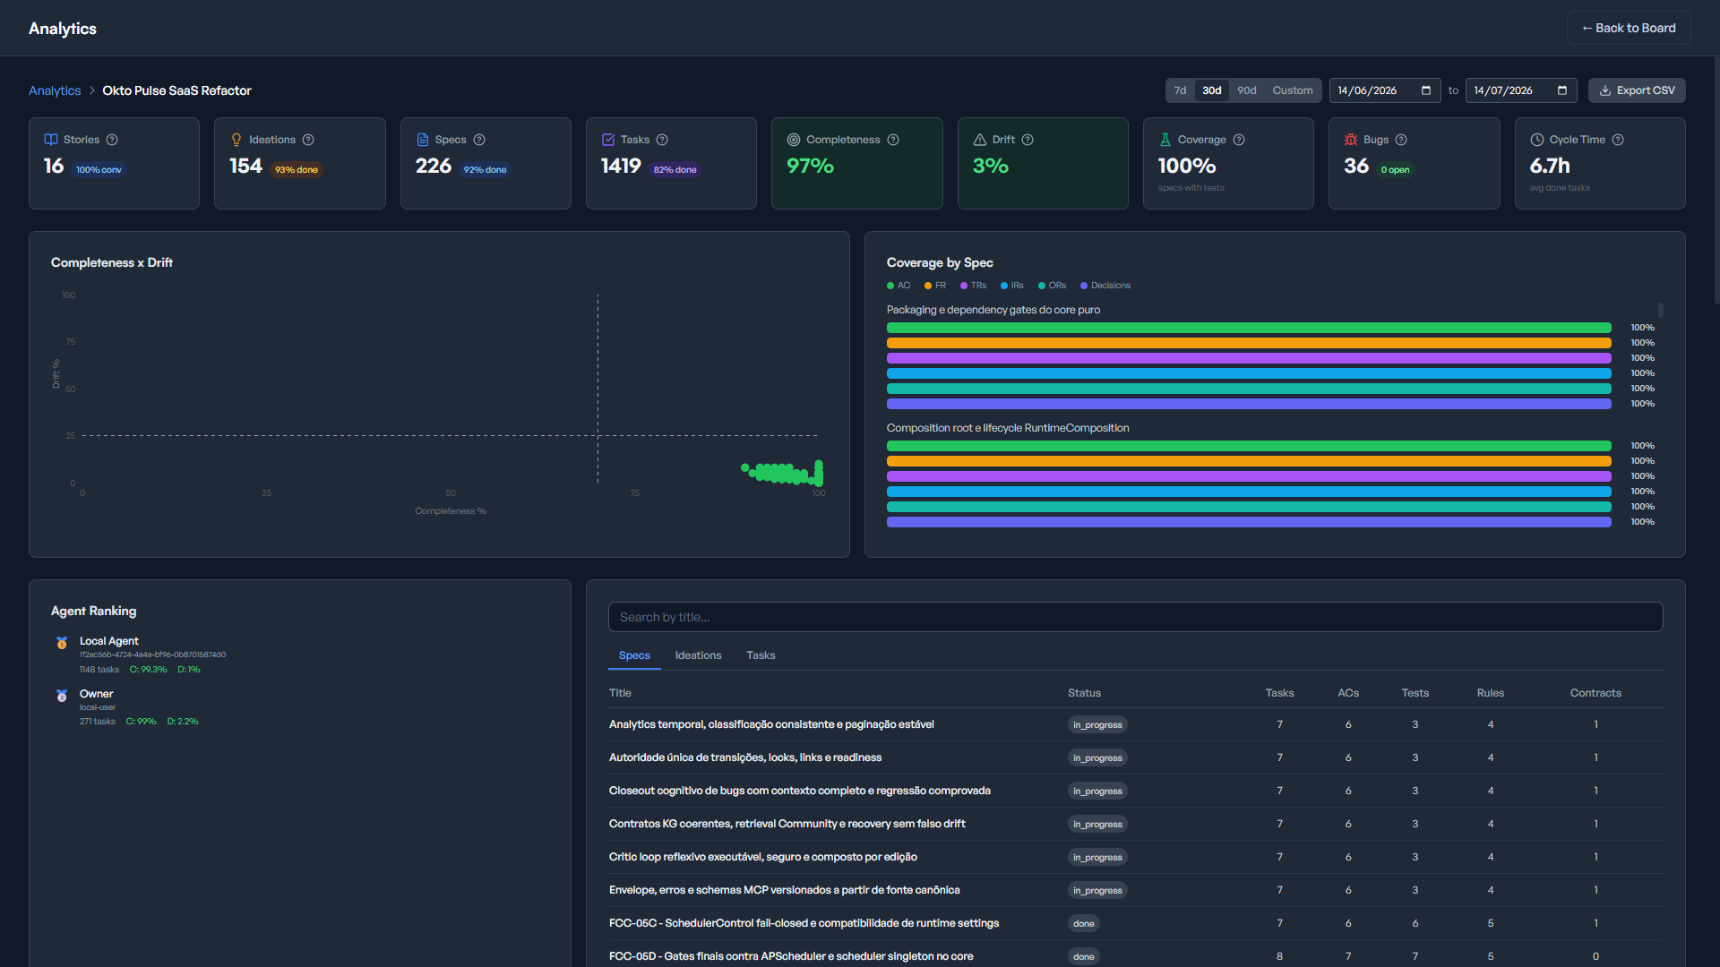
Task: Open help icon next to Cycle Time
Action: pos(1618,140)
